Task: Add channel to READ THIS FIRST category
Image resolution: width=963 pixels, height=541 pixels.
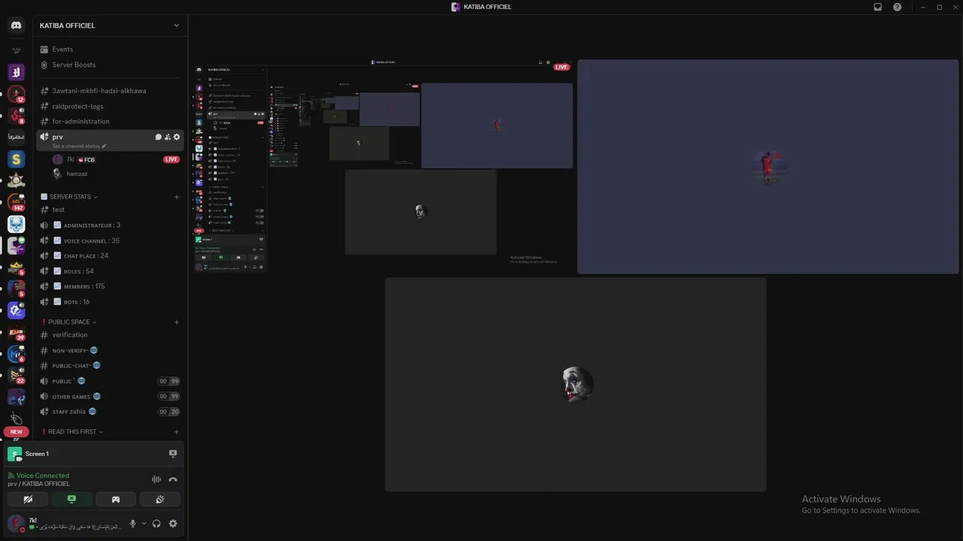Action: pos(177,432)
